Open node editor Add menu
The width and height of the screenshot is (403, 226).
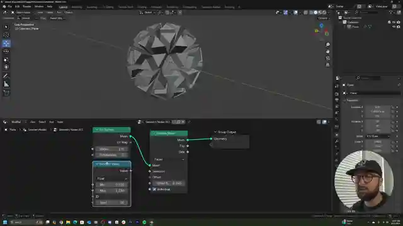tap(52, 122)
